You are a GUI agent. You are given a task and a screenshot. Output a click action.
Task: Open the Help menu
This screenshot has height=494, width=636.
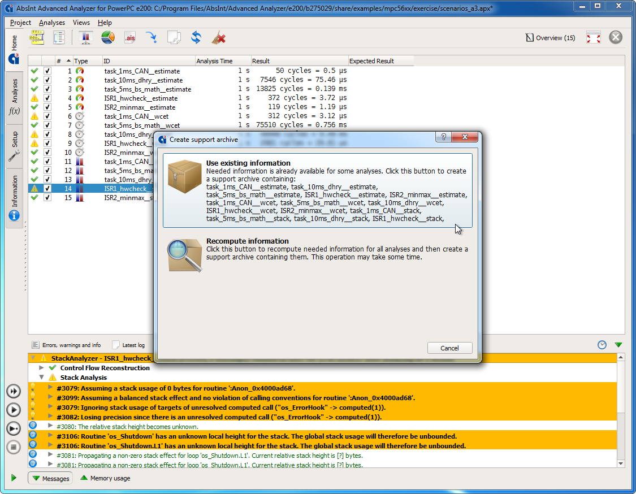pyautogui.click(x=105, y=22)
